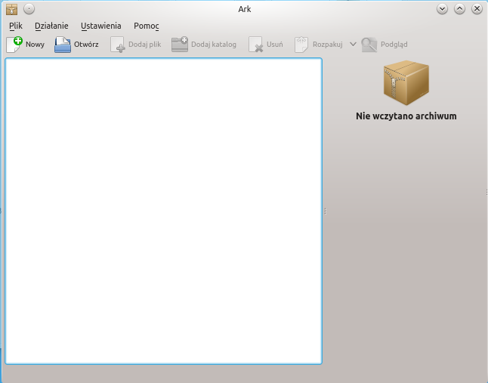Screen dimensions: 488x383
Task: Expand the Rozpakuj dropdown arrow
Action: pyautogui.click(x=353, y=44)
